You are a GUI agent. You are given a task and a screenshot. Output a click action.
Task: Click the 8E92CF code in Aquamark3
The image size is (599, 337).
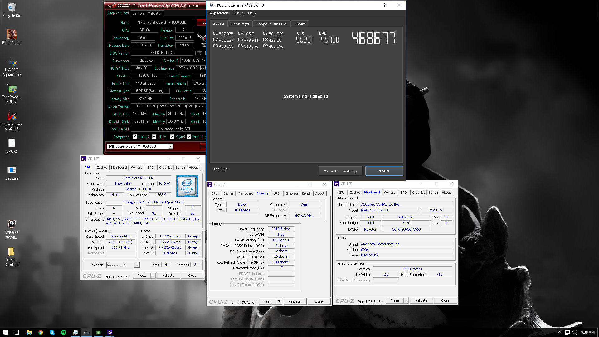tap(220, 169)
